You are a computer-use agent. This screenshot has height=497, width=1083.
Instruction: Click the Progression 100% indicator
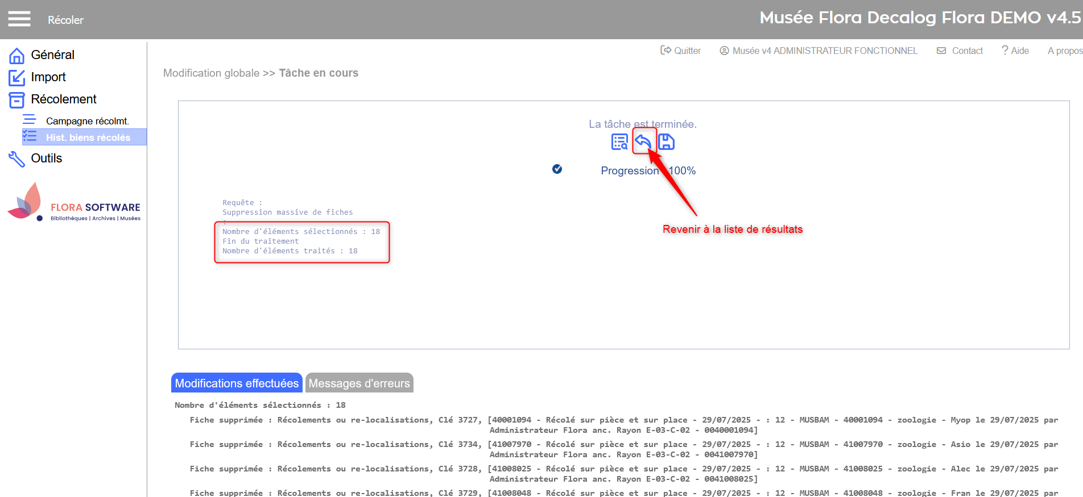tap(648, 171)
